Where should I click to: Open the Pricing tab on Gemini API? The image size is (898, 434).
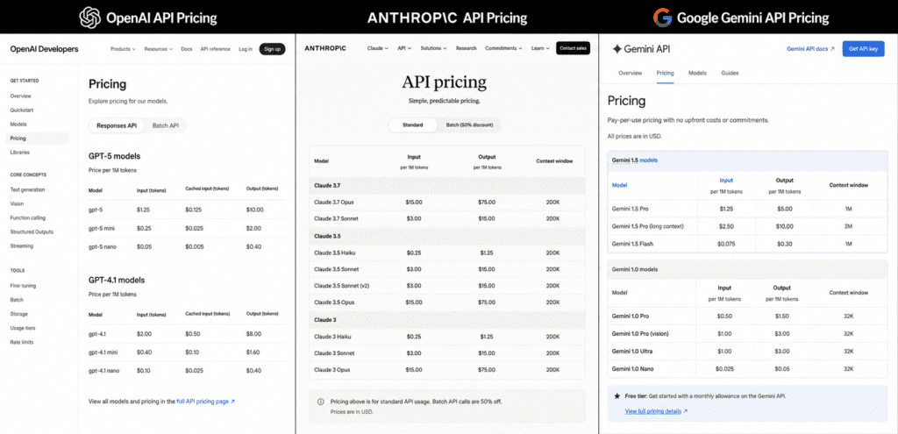(x=665, y=74)
